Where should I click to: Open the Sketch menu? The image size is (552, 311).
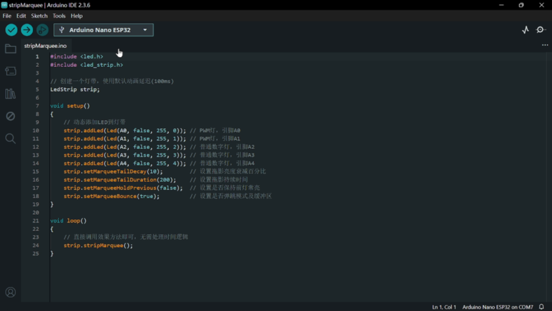pyautogui.click(x=39, y=16)
